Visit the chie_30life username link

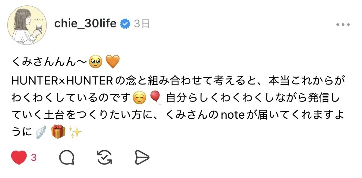pos(85,23)
